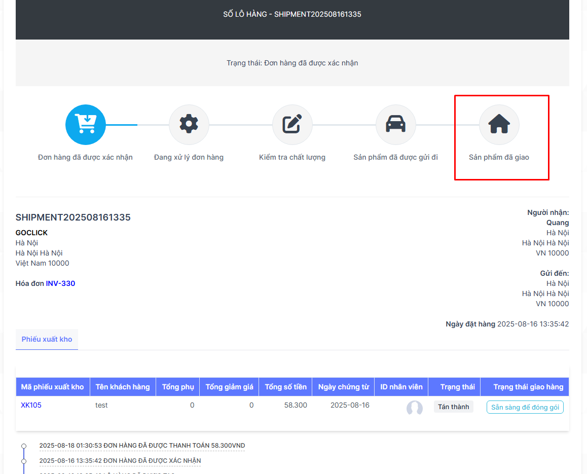Click the employee avatar in XK105 row

tap(414, 408)
